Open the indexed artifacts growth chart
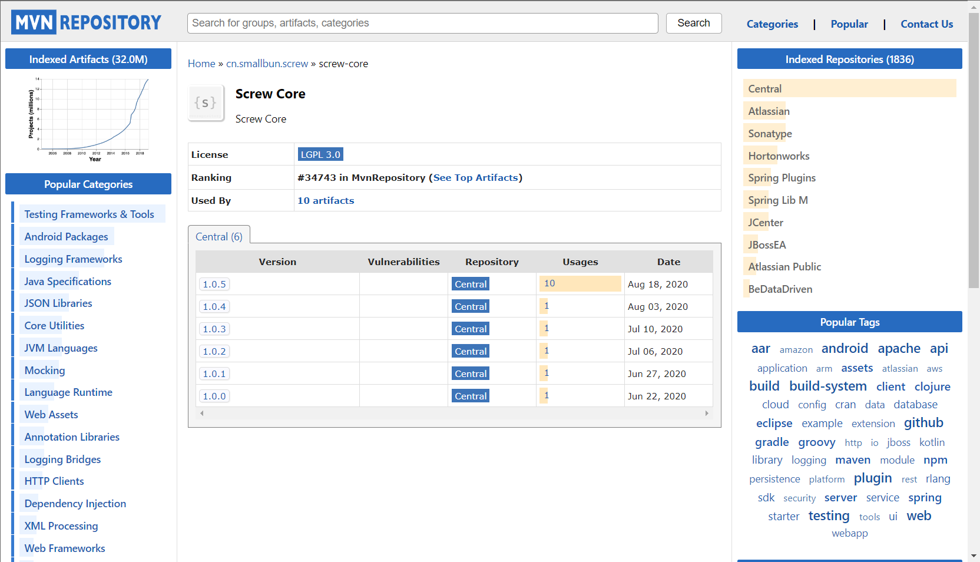This screenshot has height=562, width=980. (x=88, y=120)
